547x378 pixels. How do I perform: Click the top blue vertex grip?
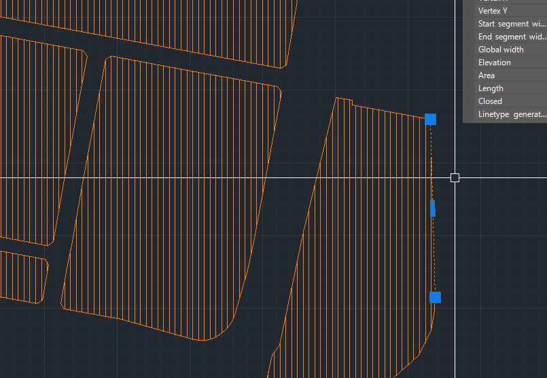coord(431,120)
